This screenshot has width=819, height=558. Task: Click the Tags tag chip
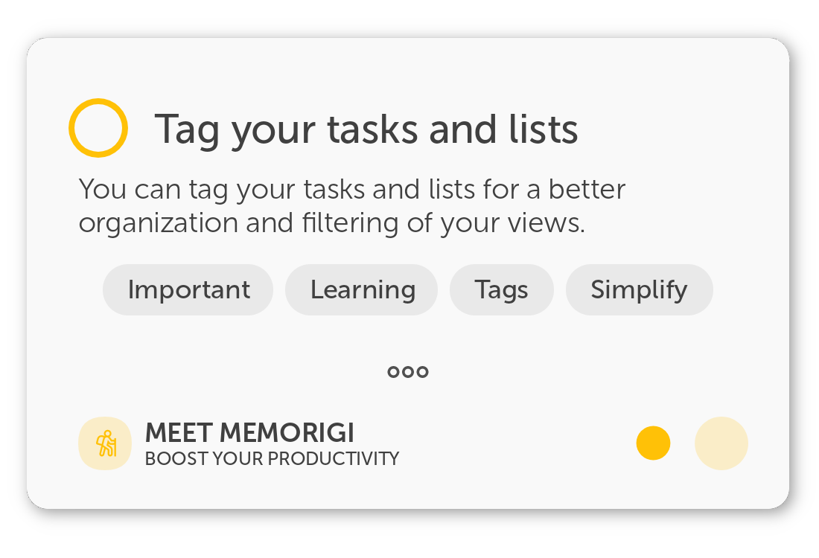click(501, 289)
